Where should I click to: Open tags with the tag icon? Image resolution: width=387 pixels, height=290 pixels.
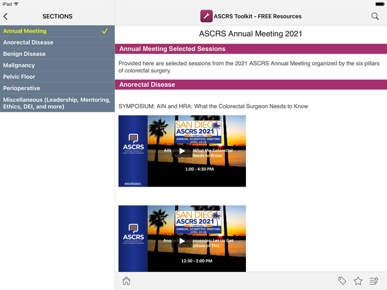342,281
